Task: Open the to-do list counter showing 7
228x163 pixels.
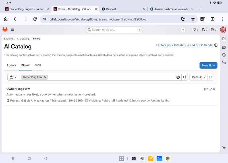Action: tap(214, 30)
